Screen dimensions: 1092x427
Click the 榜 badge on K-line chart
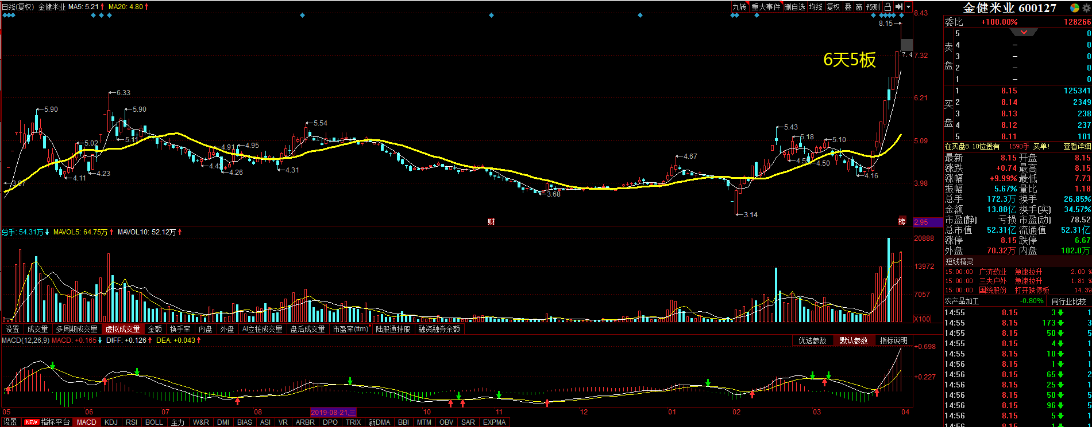pos(901,221)
